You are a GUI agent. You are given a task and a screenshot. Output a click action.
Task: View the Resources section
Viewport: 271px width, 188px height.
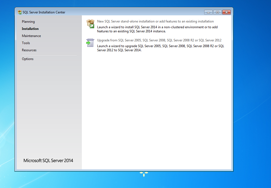[29, 50]
